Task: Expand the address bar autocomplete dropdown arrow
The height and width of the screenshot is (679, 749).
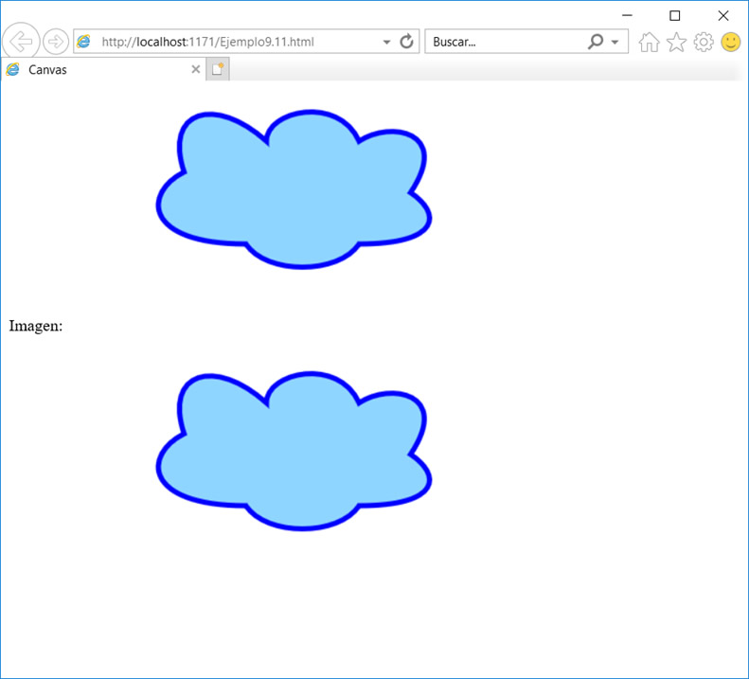Action: tap(386, 42)
